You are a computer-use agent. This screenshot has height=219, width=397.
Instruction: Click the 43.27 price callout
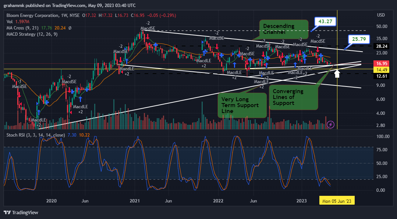pos(325,21)
